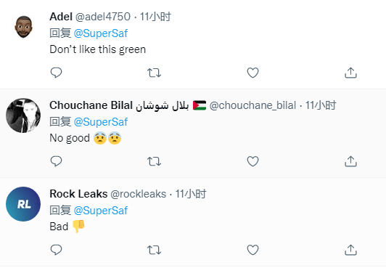Retweet Adel's "Don't like this green" tweet
The image size is (386, 268).
tap(154, 73)
